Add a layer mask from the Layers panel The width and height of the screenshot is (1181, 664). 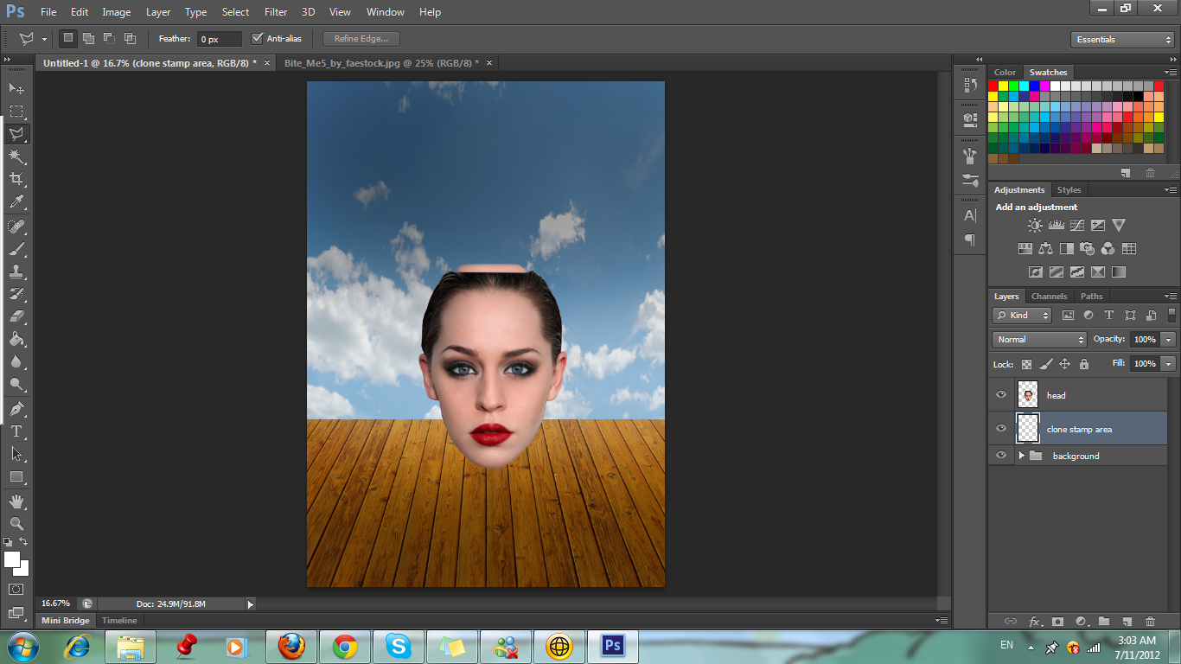[x=1058, y=621]
